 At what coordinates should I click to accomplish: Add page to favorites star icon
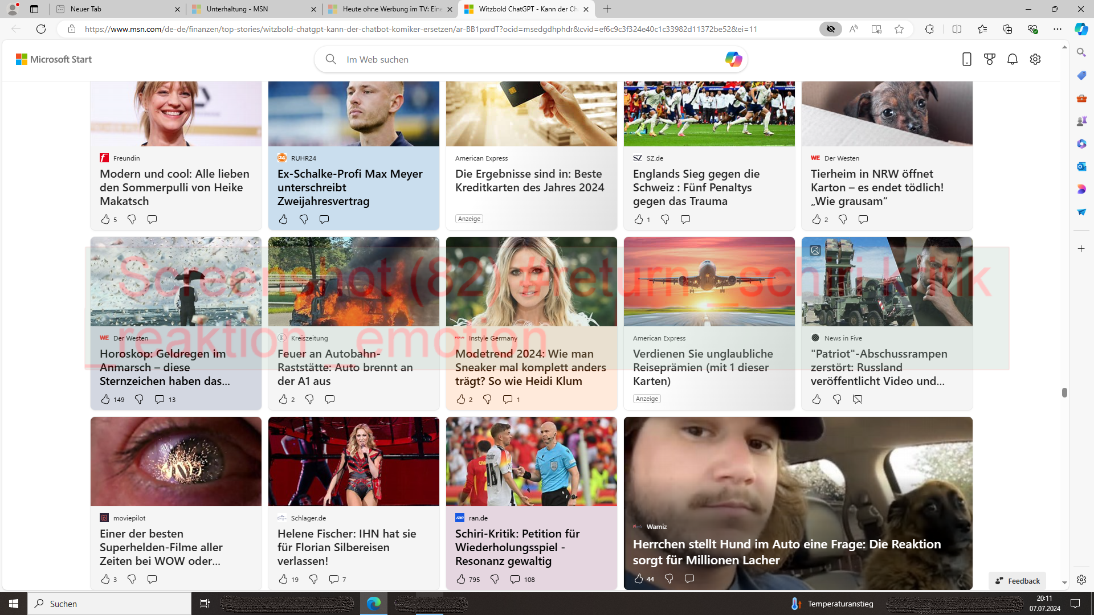(x=899, y=29)
